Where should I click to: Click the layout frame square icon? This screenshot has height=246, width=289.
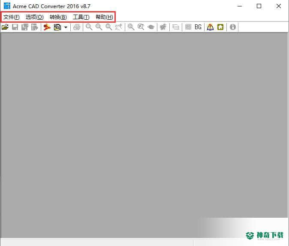point(188,27)
